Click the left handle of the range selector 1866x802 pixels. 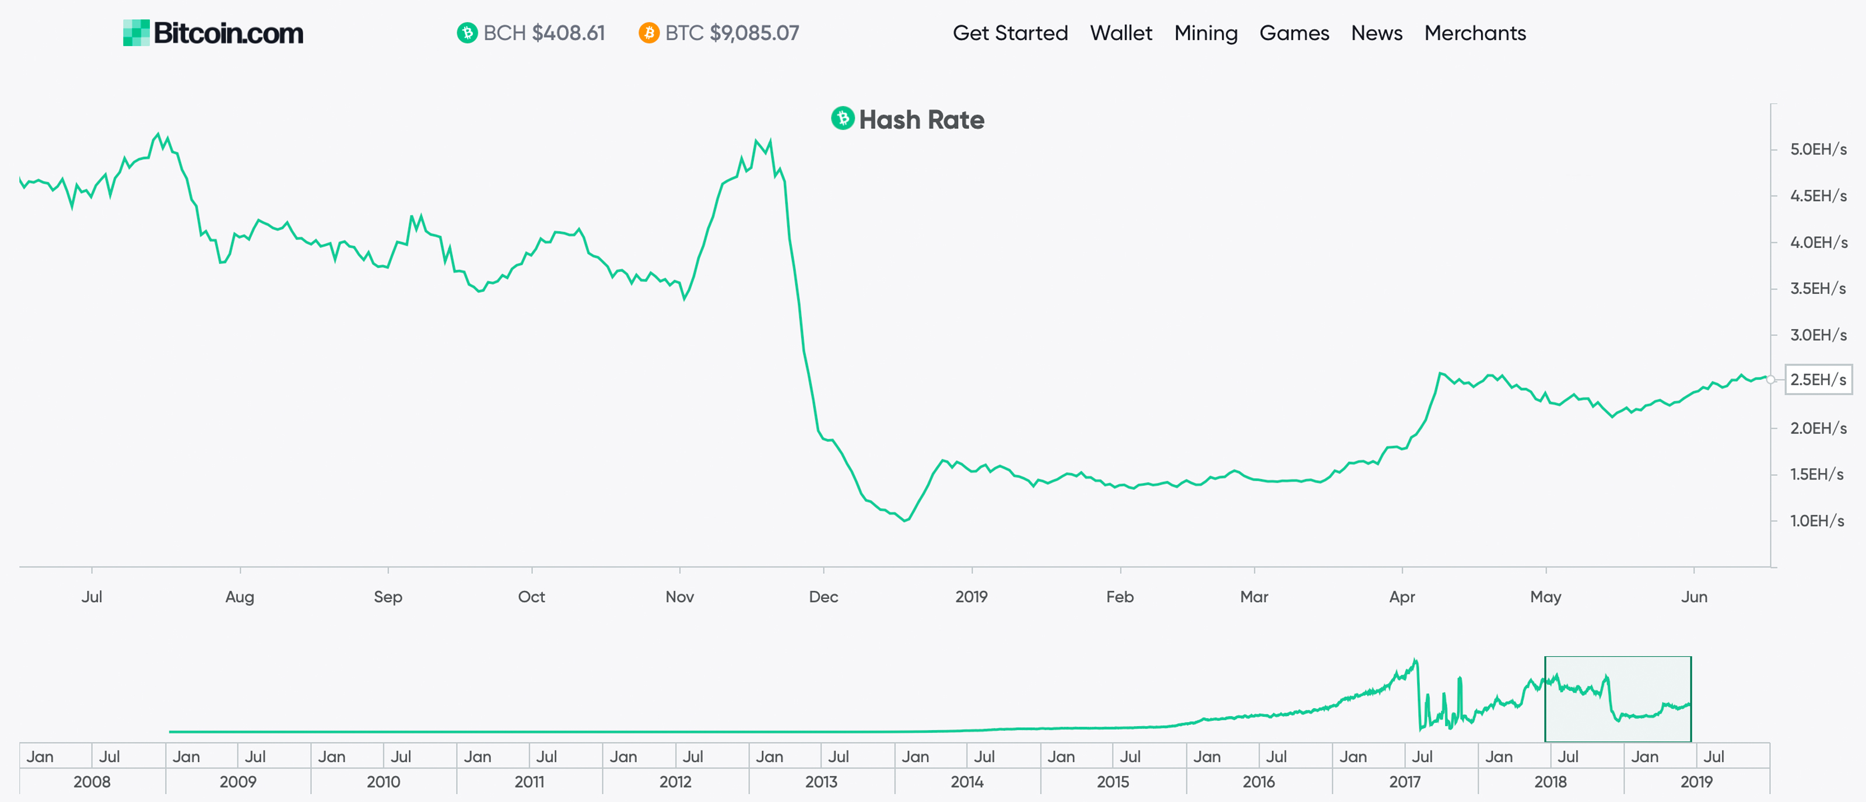1545,699
